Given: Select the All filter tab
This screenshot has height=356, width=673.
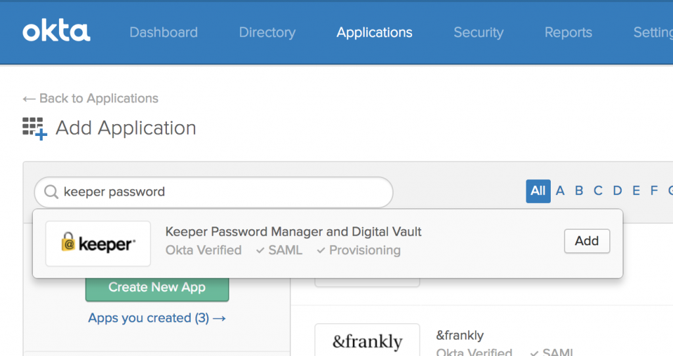Looking at the screenshot, I should point(538,191).
